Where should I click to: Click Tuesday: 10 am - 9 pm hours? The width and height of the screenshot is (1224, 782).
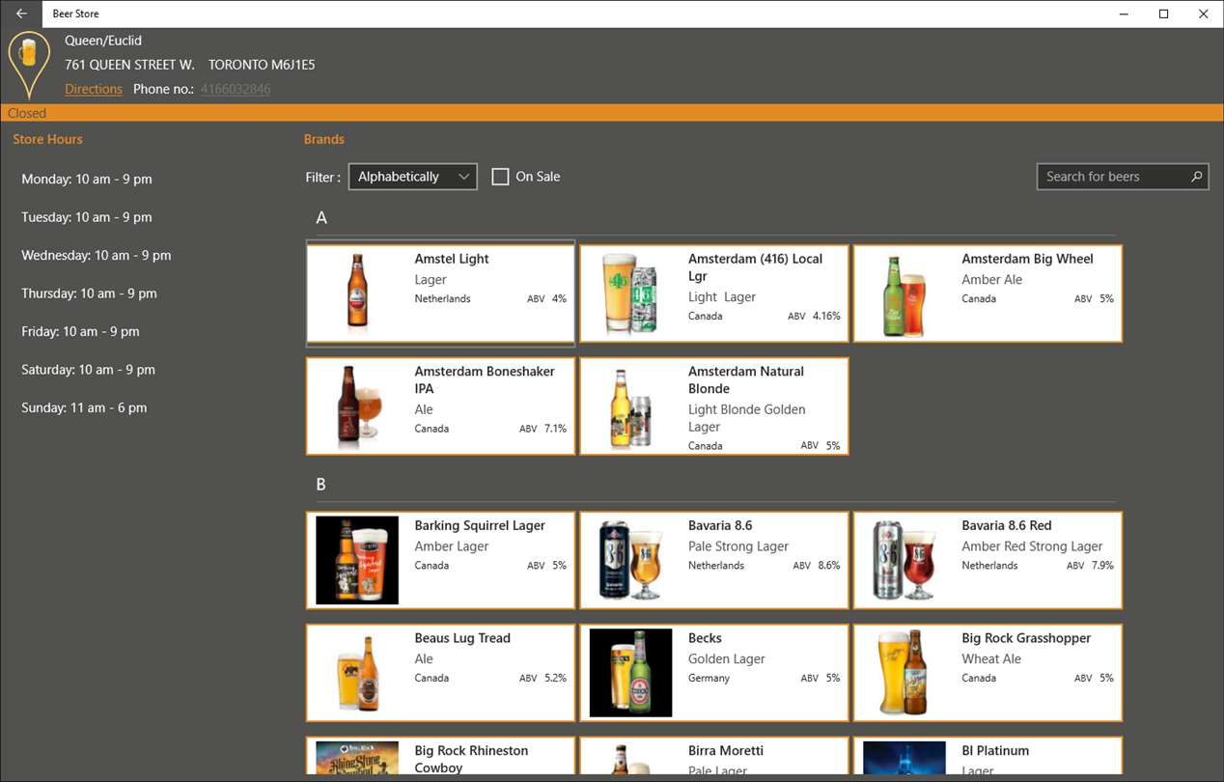pos(87,217)
